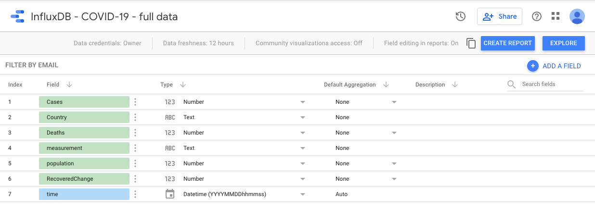Click the Share button
The height and width of the screenshot is (224, 595).
click(500, 16)
